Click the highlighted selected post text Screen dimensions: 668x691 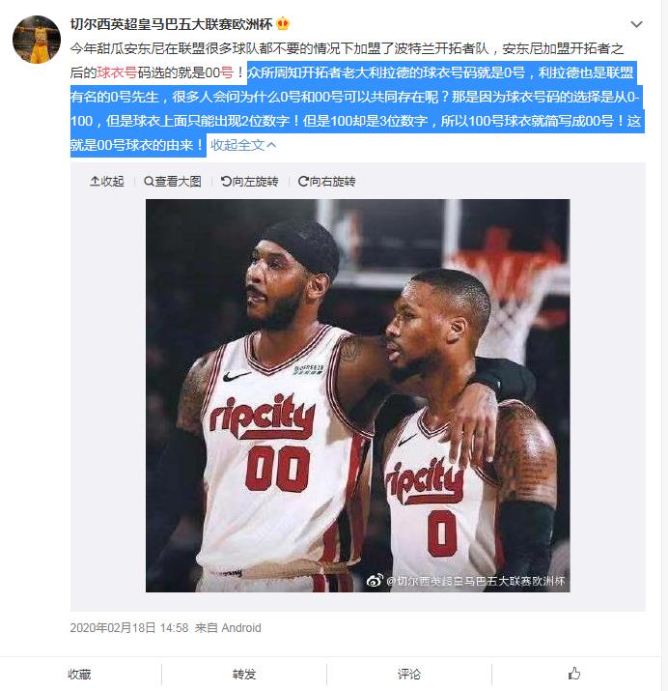pos(357,108)
